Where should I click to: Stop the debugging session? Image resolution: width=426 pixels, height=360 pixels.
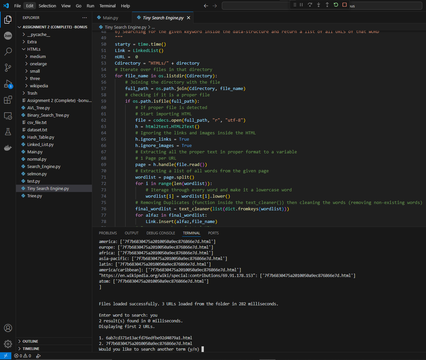pyautogui.click(x=344, y=5)
